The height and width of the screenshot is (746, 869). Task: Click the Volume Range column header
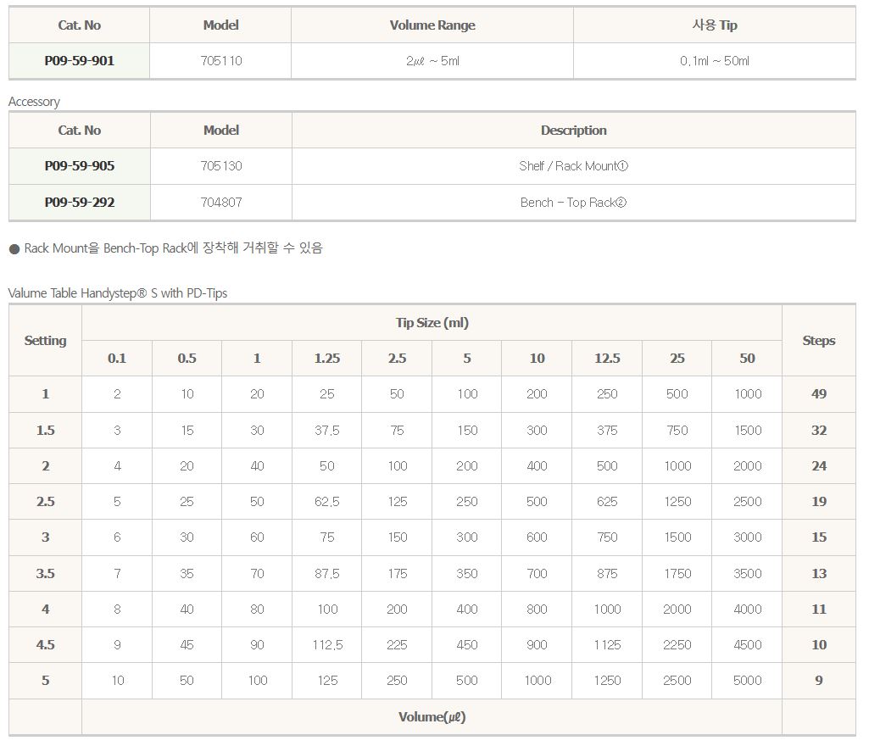[432, 25]
